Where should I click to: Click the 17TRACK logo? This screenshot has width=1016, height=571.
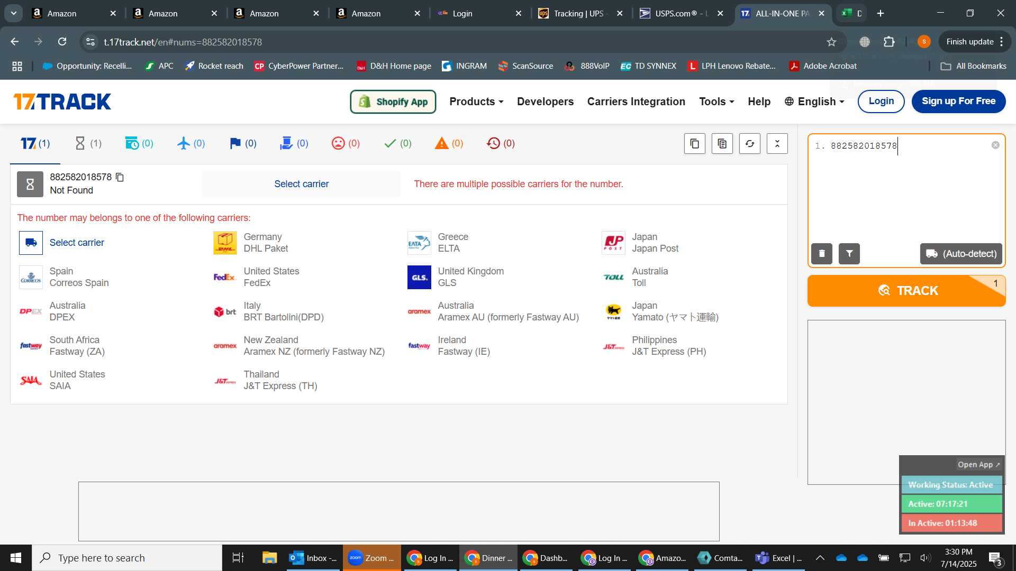point(62,102)
